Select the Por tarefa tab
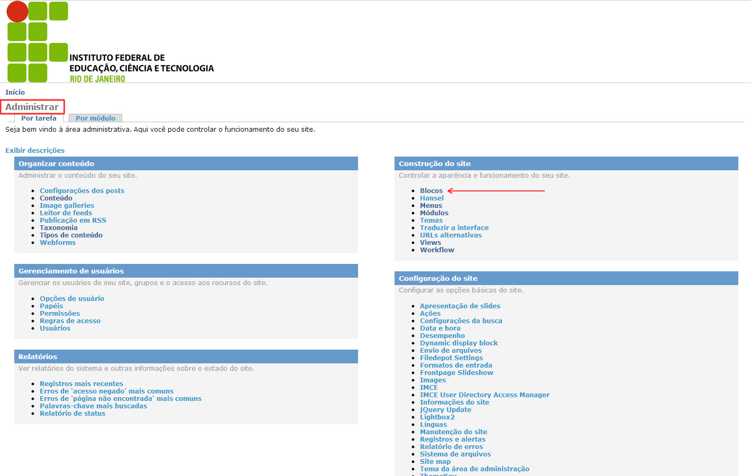This screenshot has width=751, height=476. pyautogui.click(x=39, y=118)
